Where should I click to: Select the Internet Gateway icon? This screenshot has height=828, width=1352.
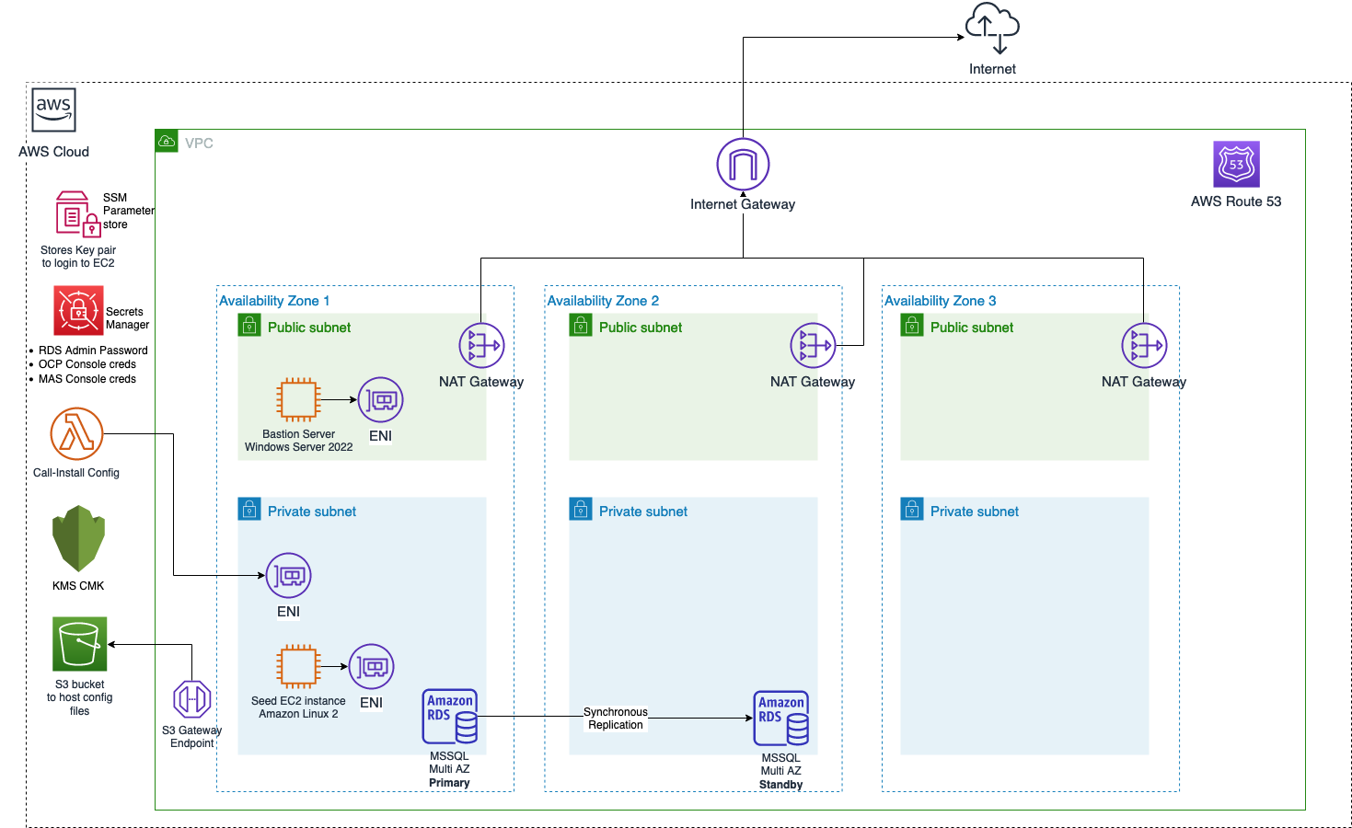[x=743, y=165]
